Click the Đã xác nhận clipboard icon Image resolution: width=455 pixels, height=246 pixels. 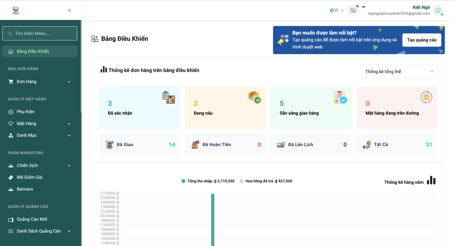coord(168,97)
